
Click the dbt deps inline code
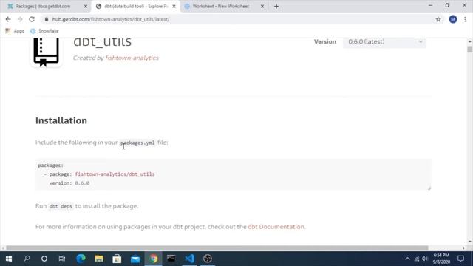(61, 206)
